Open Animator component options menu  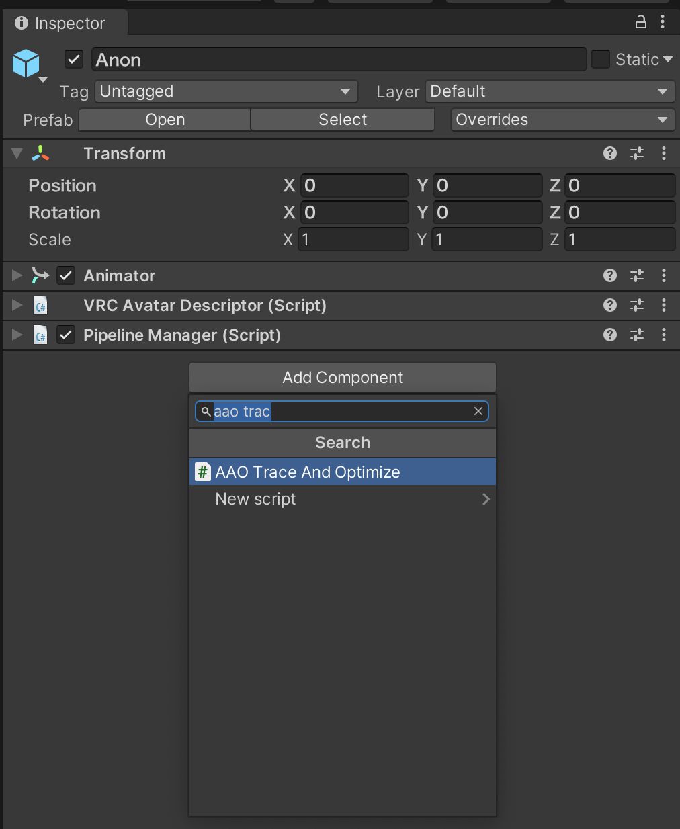point(664,275)
